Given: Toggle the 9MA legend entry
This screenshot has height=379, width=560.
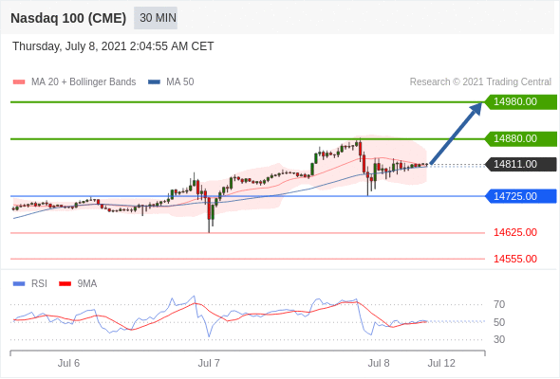Looking at the screenshot, I should [x=78, y=284].
